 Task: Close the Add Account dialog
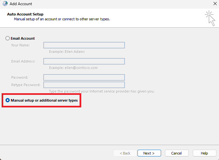tap(215, 4)
